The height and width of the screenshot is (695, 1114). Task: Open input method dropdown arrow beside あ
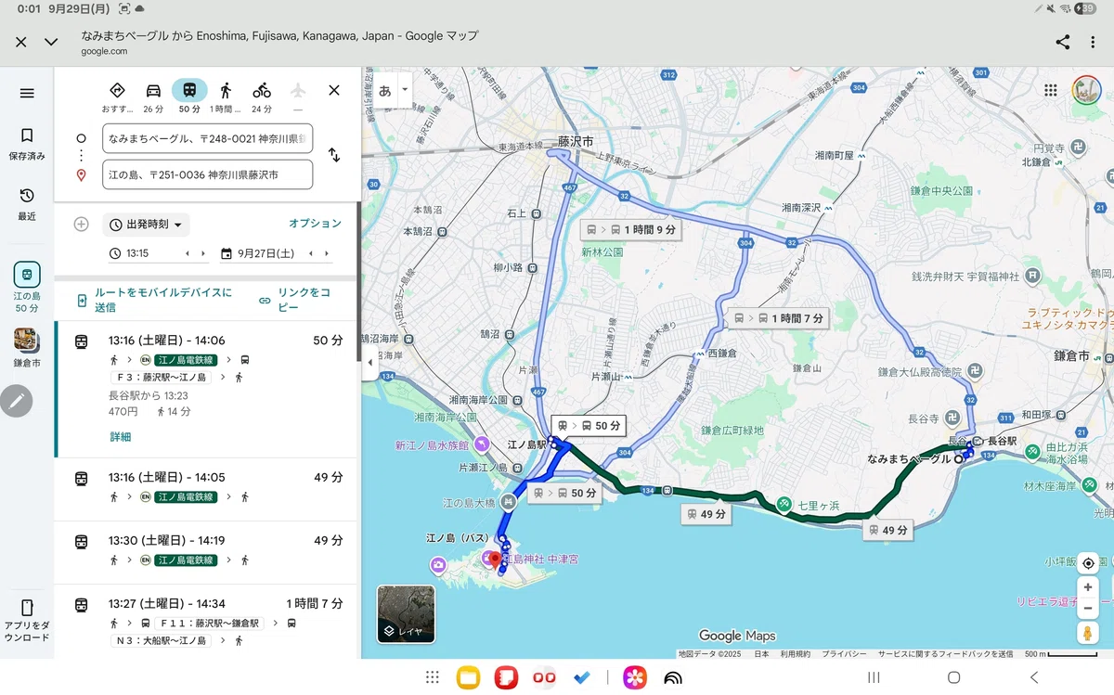404,90
